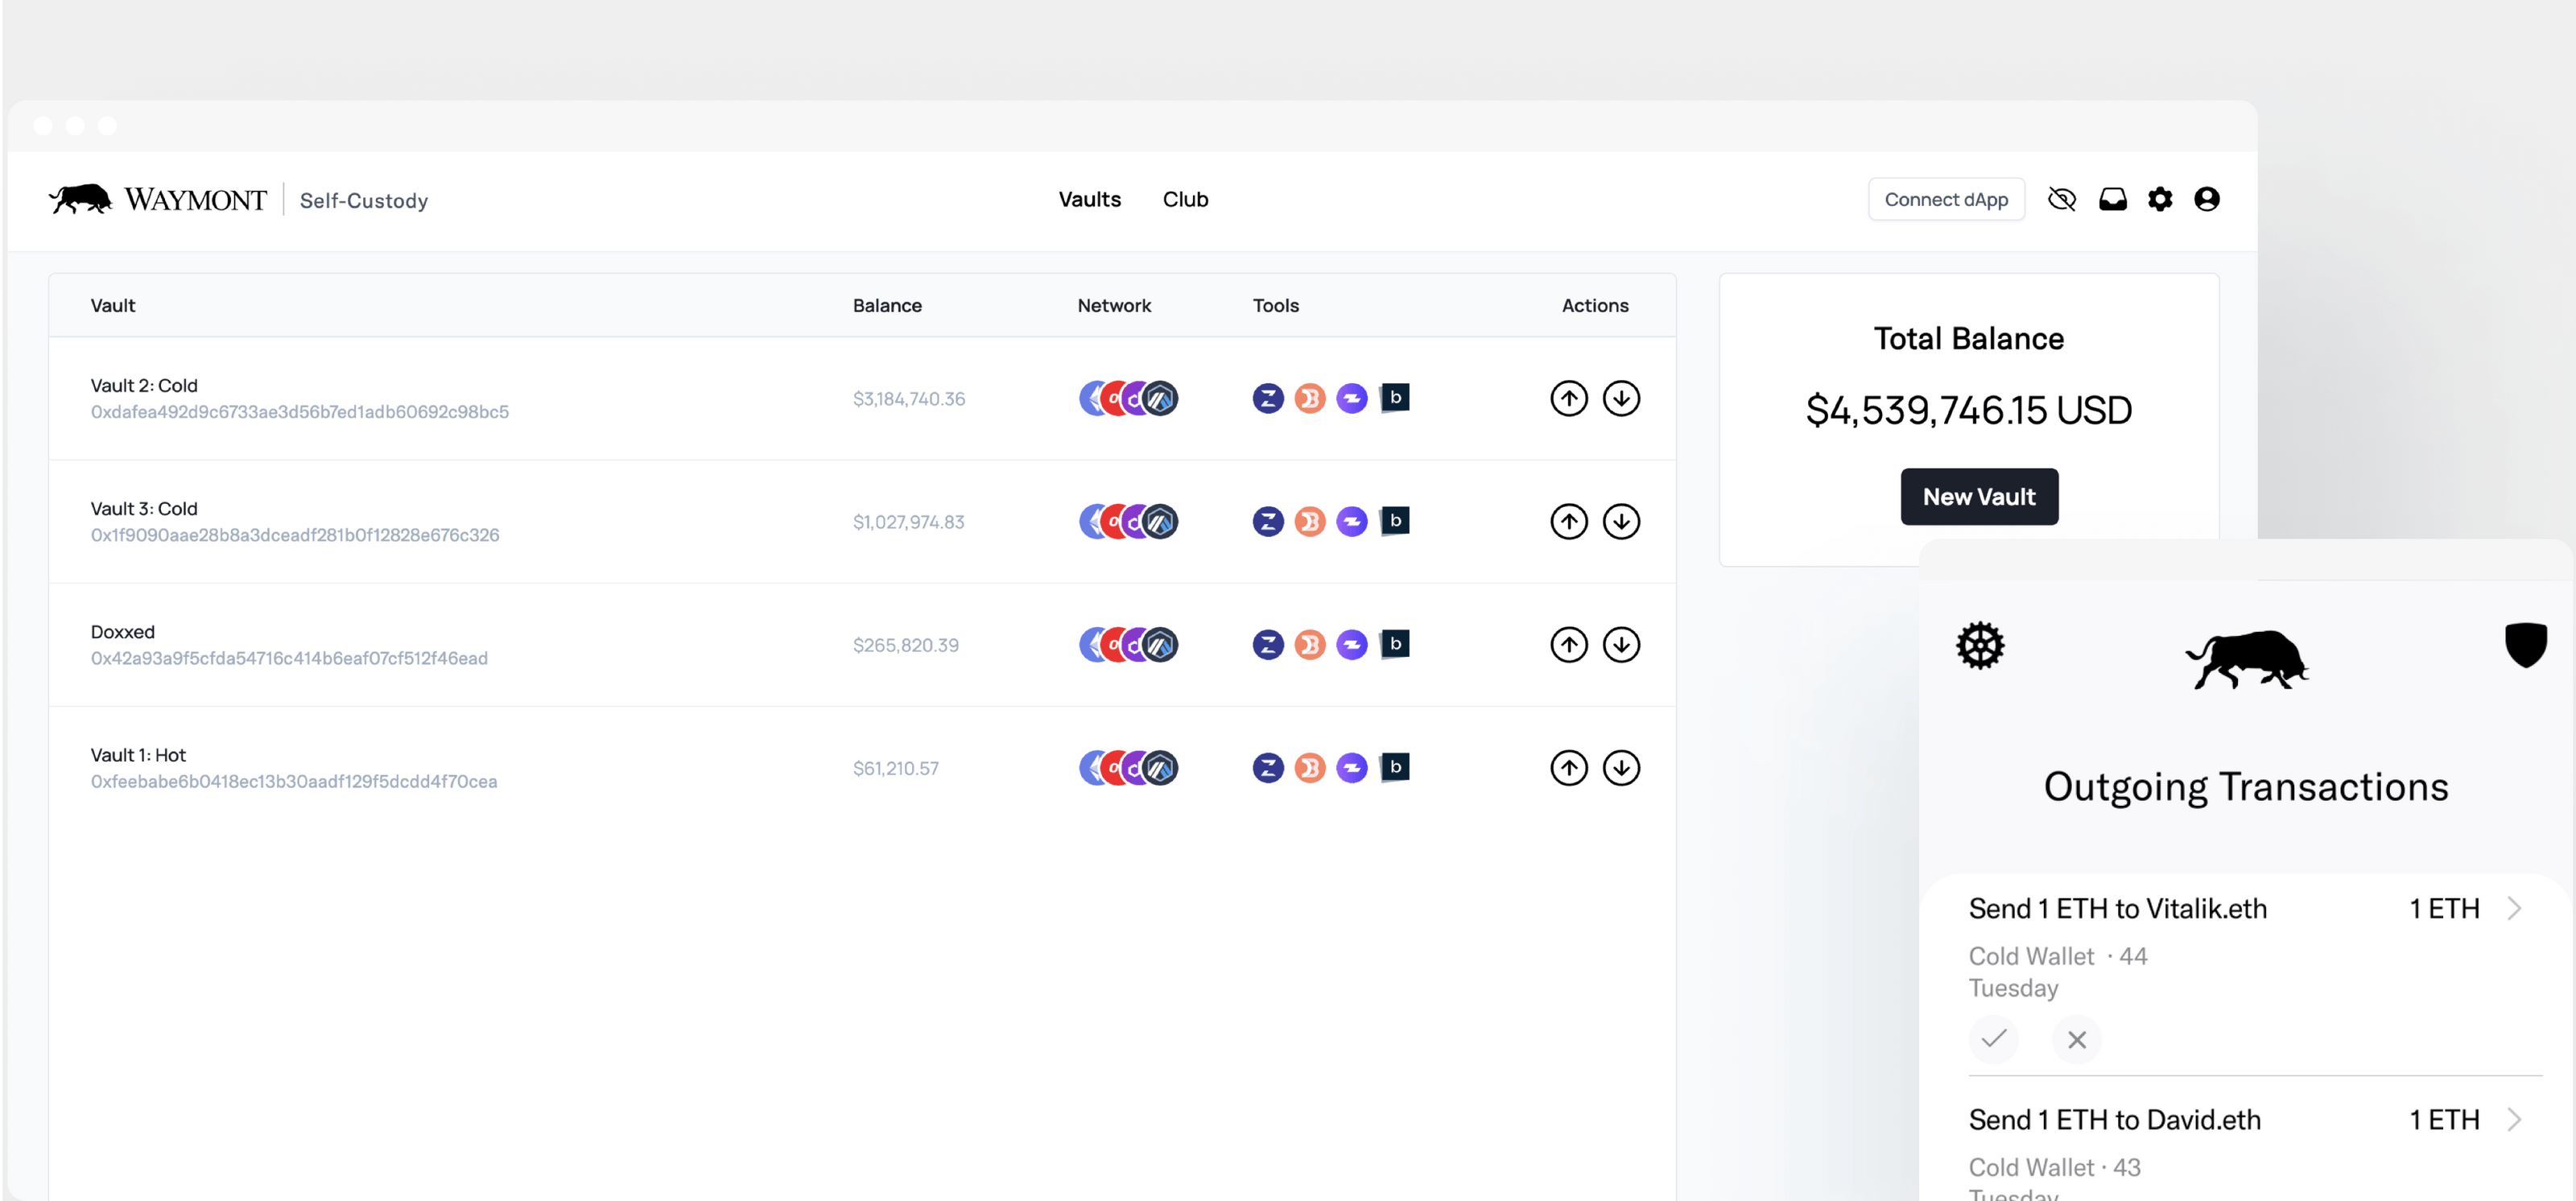Open user account profile icon
The width and height of the screenshot is (2576, 1201).
[2207, 199]
